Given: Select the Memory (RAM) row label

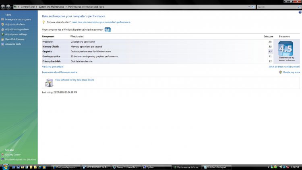Looking at the screenshot, I should click(x=51, y=47).
